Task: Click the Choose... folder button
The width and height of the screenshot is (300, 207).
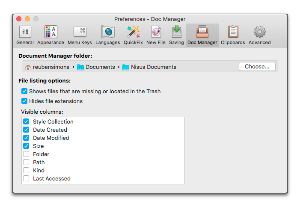Action: pyautogui.click(x=257, y=66)
